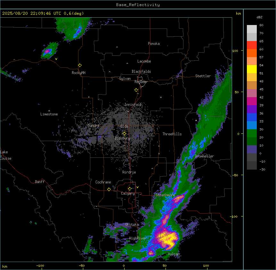Image resolution: width=276 pixels, height=270 pixels.
Task: Select the yellow v marker east of Calgary
Action: (x=137, y=187)
